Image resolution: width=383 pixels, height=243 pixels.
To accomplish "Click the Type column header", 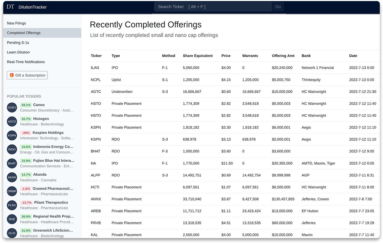I will click(116, 56).
